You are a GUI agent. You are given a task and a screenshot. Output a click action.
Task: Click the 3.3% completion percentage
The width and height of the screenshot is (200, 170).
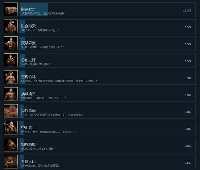[188, 78]
